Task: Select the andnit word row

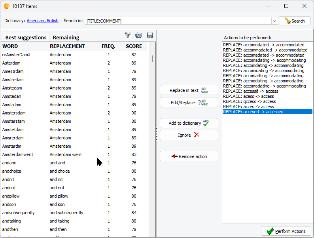Action: pos(74,179)
